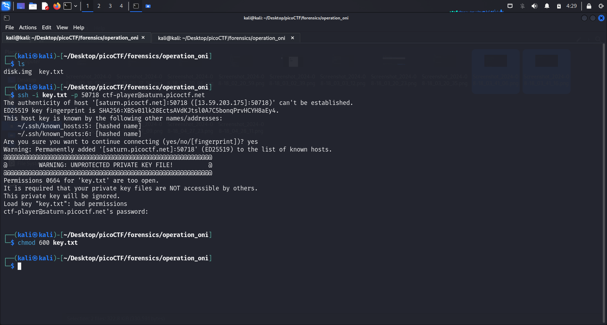
Task: Open volume control in system tray
Action: click(534, 6)
